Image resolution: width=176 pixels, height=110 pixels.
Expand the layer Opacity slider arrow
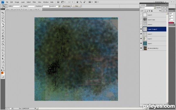coord(167,8)
